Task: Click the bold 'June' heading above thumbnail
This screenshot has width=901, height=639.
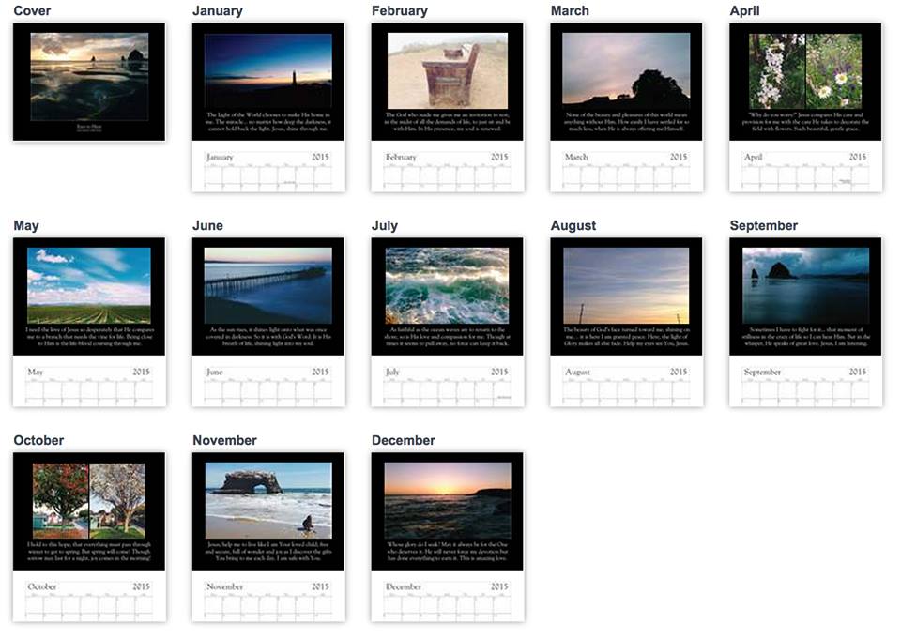Action: (x=207, y=226)
